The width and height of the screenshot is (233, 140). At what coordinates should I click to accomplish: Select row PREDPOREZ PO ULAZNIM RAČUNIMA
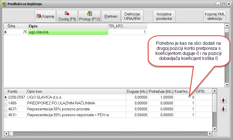pyautogui.click(x=76, y=103)
